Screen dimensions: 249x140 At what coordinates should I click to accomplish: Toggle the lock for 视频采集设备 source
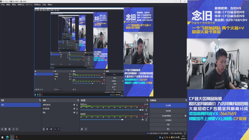77,105
